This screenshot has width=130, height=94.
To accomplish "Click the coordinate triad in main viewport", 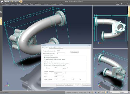I will pyautogui.click(x=7, y=84).
